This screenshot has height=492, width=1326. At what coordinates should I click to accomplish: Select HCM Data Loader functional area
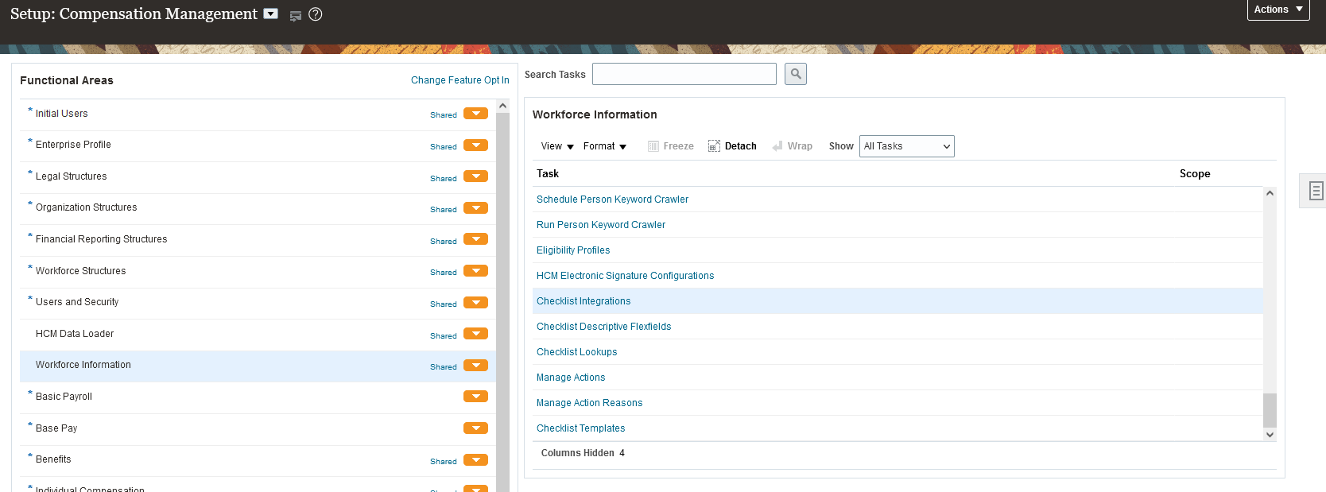[75, 334]
